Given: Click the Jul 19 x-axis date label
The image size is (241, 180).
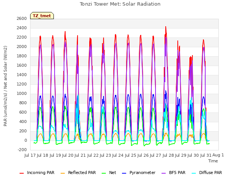Looking at the screenshot, I should [x=55, y=155].
